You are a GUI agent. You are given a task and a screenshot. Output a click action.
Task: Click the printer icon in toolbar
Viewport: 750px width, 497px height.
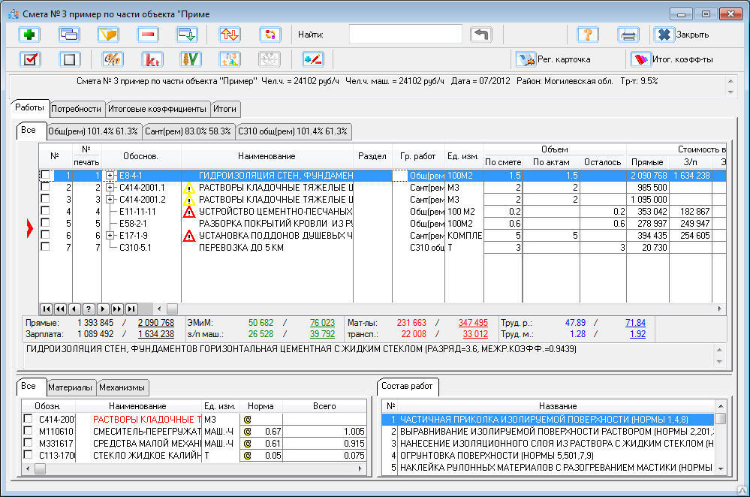click(628, 35)
